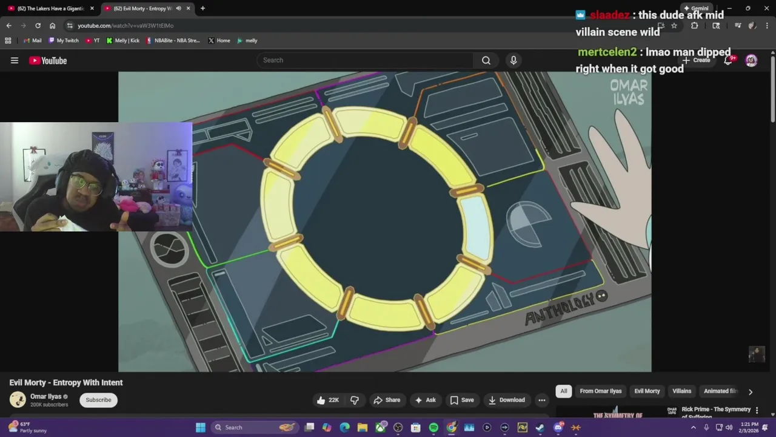Open the X Home bookmark
Screen dimensions: 776x437
point(219,41)
